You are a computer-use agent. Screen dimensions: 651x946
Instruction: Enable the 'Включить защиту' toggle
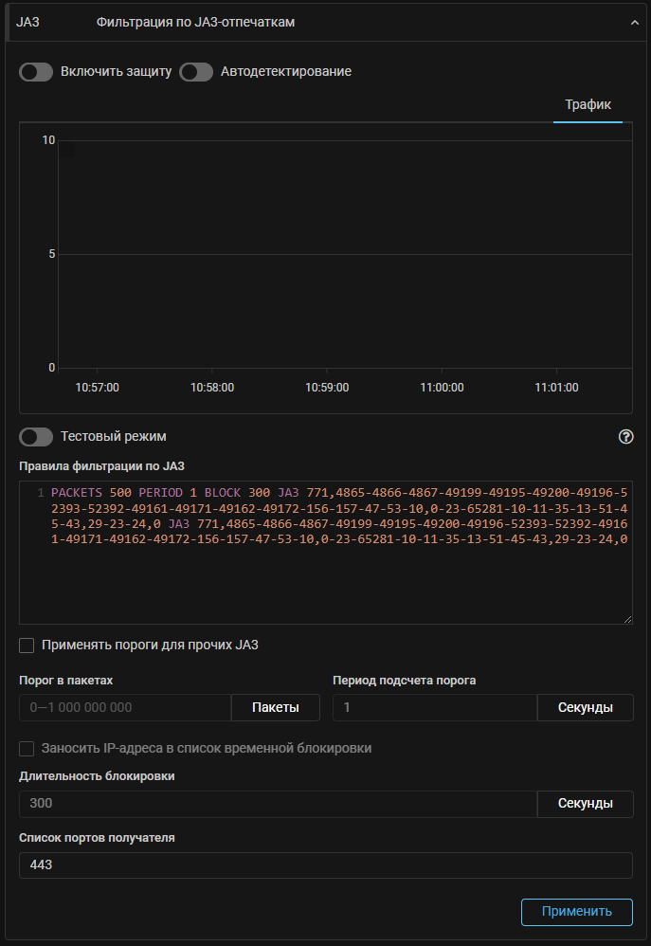tap(36, 72)
